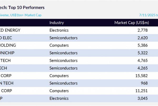Select market cap value 4,265
This screenshot has width=158, height=106.
pos(142,68)
